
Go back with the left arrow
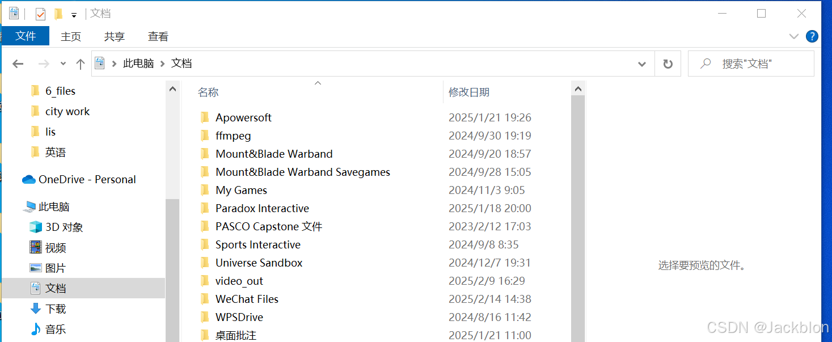click(x=18, y=64)
